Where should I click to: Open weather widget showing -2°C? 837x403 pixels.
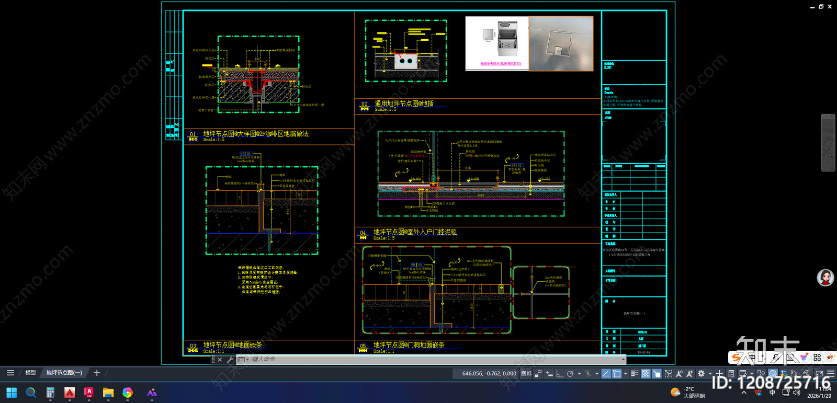[x=687, y=393]
